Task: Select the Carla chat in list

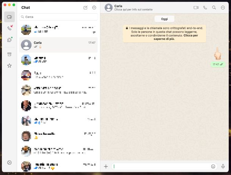Action: tap(59, 45)
